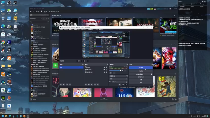Click the Steam library search field
Viewport: 210px width, 118px height.
(x=39, y=22)
